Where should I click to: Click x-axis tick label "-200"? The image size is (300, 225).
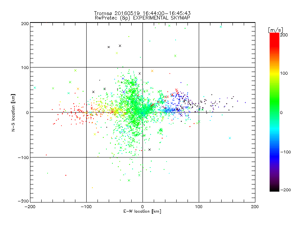pos(30,207)
